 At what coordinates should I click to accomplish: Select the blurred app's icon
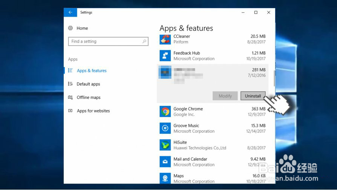(x=165, y=72)
